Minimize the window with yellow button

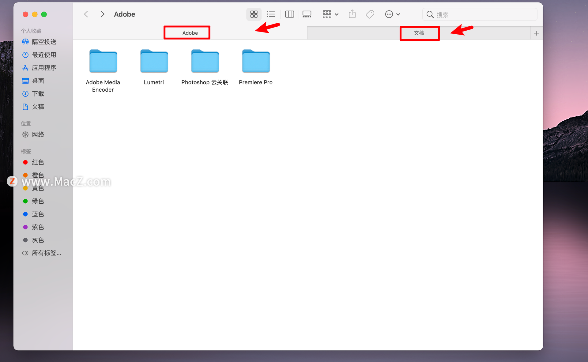[x=35, y=14]
